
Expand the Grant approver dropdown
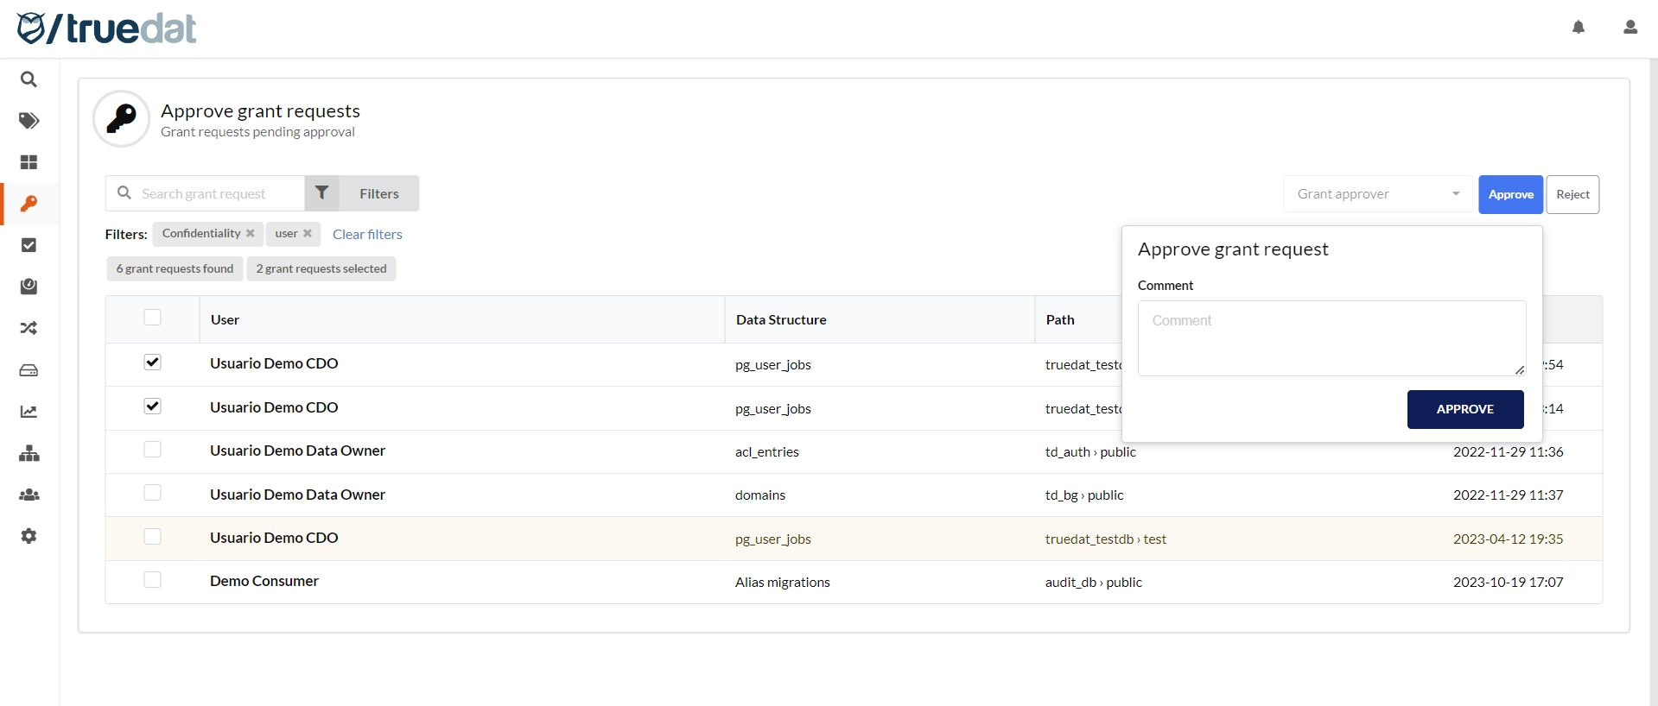1377,194
